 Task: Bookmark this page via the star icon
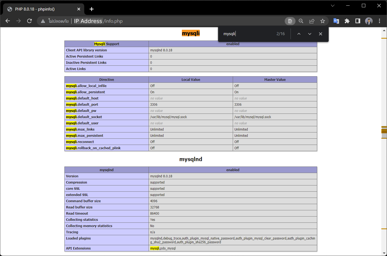[x=323, y=21]
